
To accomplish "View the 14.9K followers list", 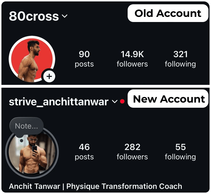I will tap(132, 59).
